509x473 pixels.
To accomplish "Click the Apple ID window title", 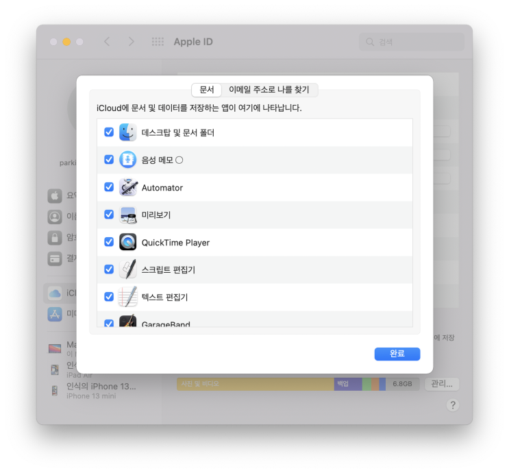I will (x=193, y=42).
